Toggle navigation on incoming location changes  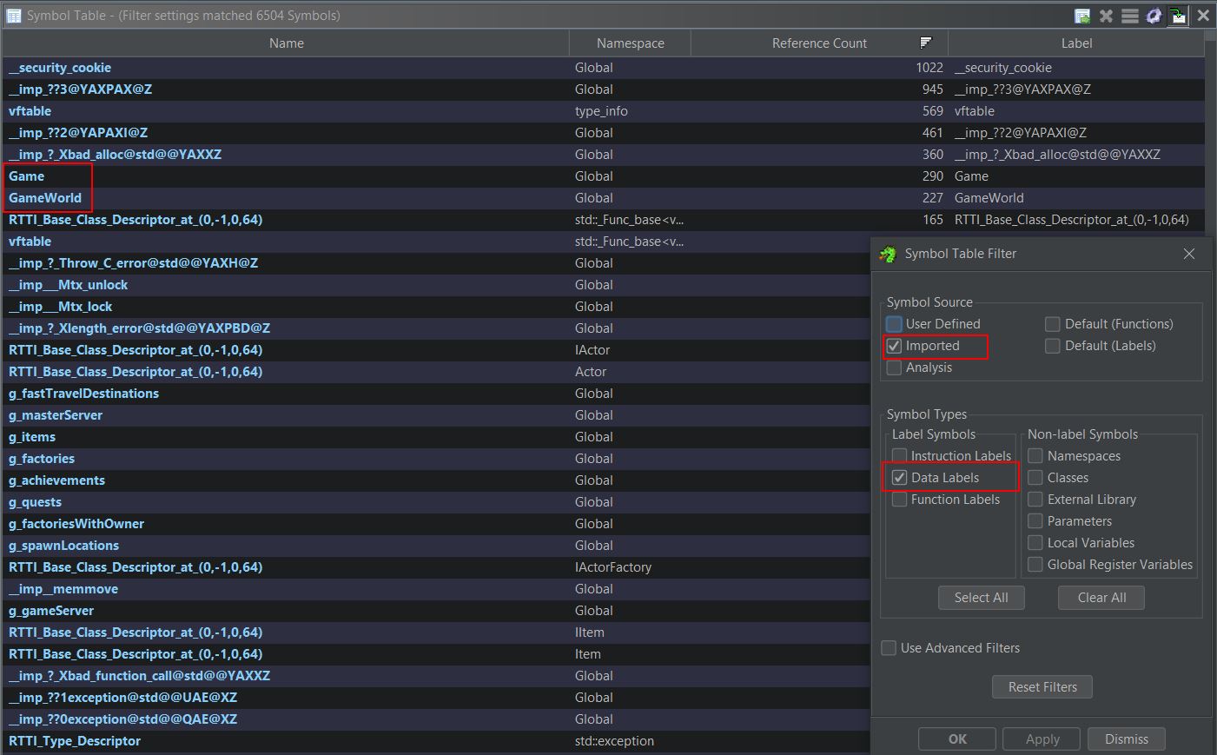click(1178, 16)
